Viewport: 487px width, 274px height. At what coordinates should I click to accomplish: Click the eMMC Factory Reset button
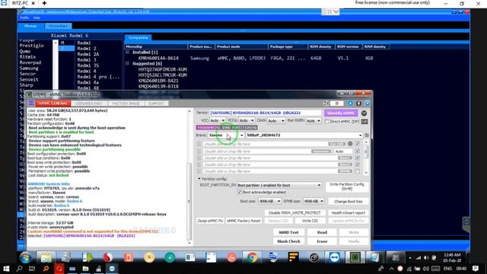click(x=243, y=221)
